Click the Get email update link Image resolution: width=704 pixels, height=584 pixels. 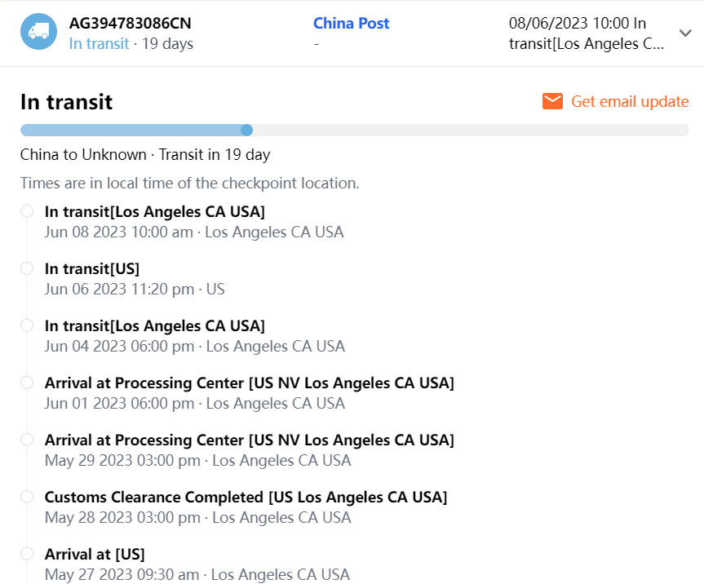[x=629, y=101]
